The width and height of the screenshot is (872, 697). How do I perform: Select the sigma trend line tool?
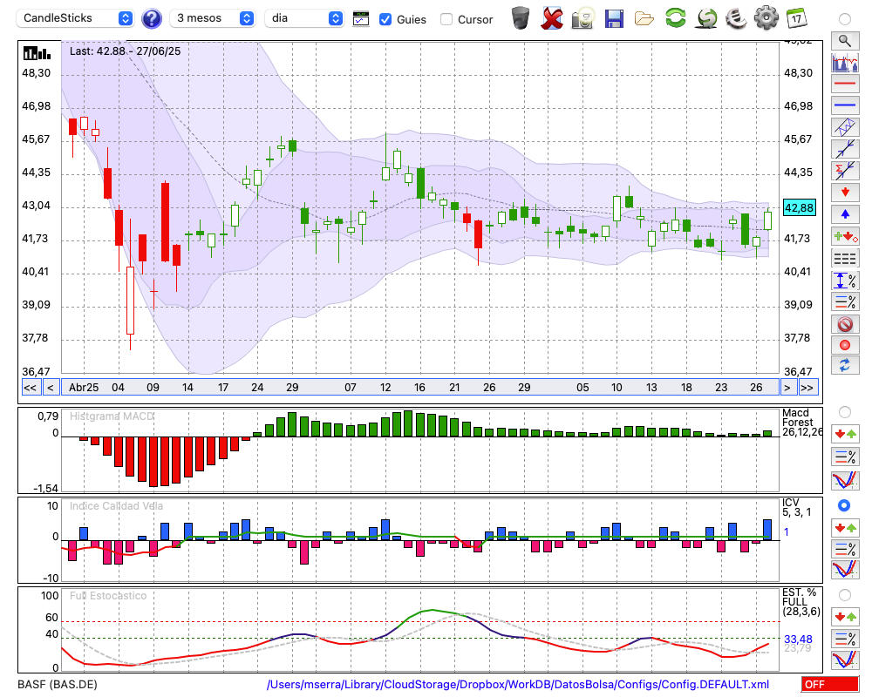point(845,171)
